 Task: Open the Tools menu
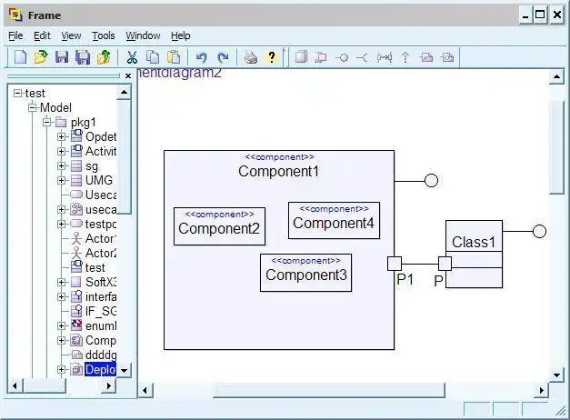[x=104, y=35]
